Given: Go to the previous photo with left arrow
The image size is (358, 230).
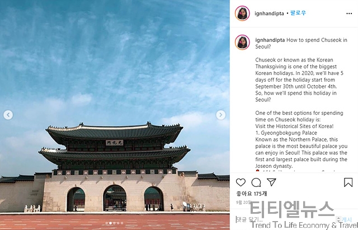Looking at the screenshot, I should (x=8, y=115).
